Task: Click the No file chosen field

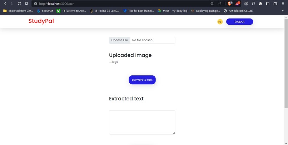Action: pos(153,40)
